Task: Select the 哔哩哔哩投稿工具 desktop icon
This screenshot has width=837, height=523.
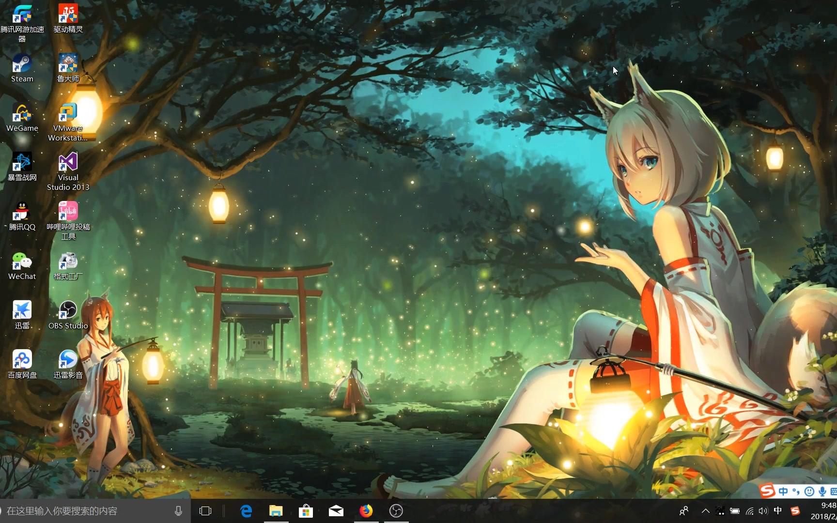Action: click(x=68, y=221)
